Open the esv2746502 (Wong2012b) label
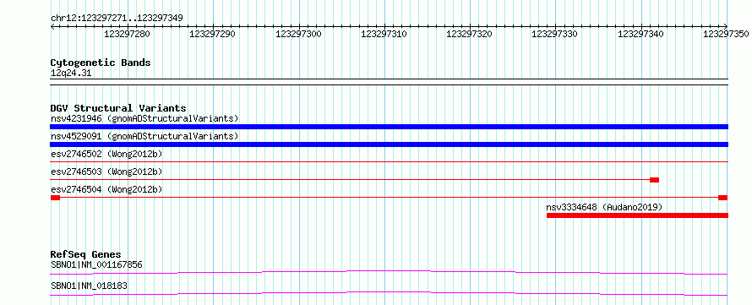 click(106, 154)
